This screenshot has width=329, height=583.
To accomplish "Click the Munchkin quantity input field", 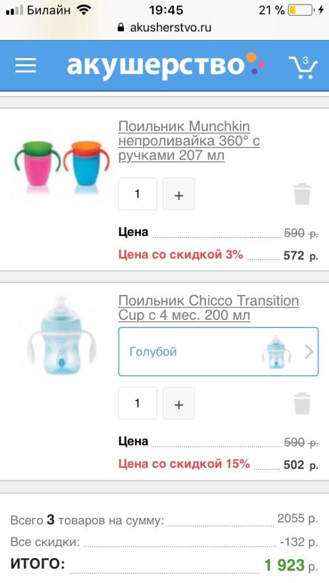I will [x=138, y=194].
